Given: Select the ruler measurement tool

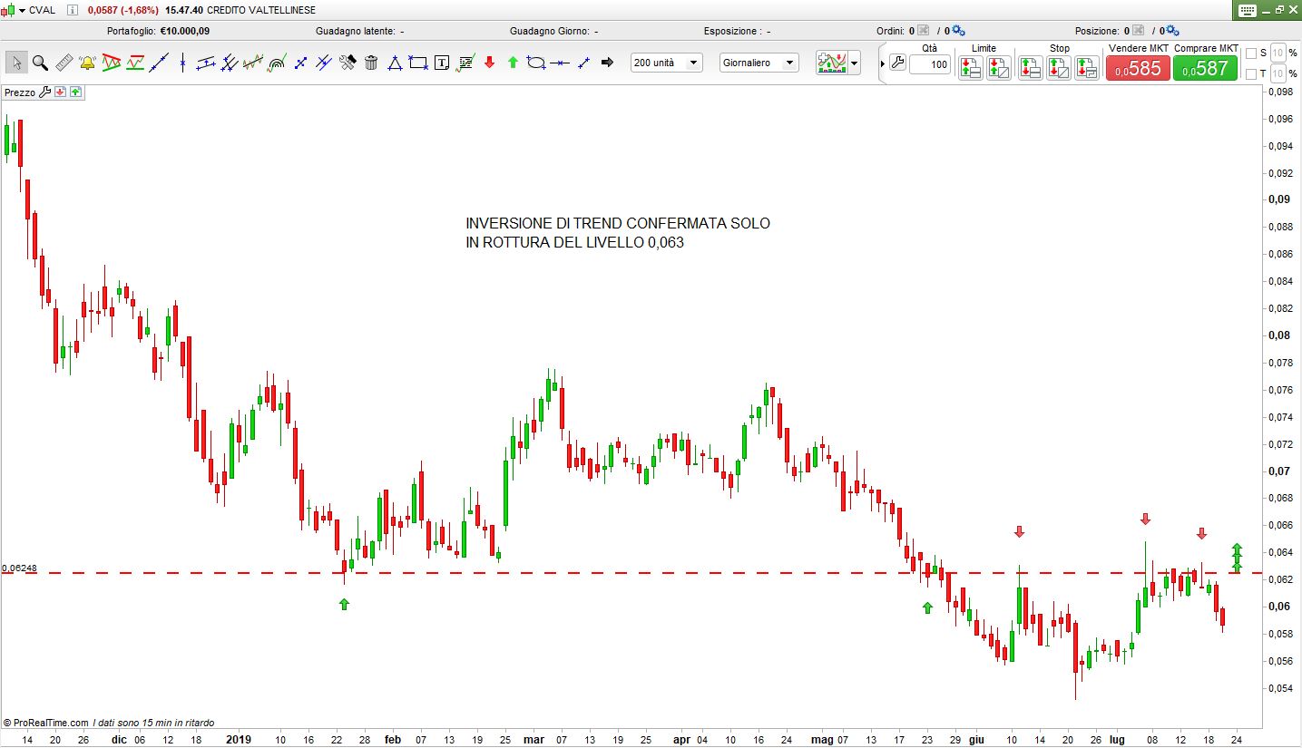Looking at the screenshot, I should (64, 63).
